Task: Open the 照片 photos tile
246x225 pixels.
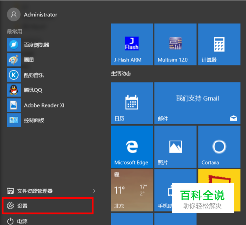Action: 176,147
